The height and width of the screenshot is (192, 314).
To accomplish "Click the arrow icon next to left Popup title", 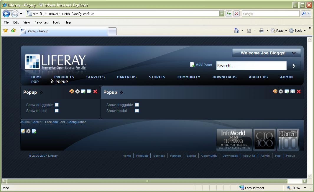I will [x=41, y=92].
